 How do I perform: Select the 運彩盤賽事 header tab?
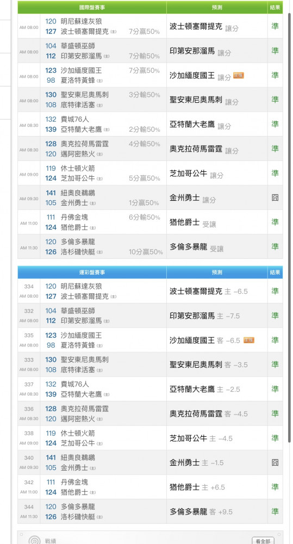[x=92, y=273]
